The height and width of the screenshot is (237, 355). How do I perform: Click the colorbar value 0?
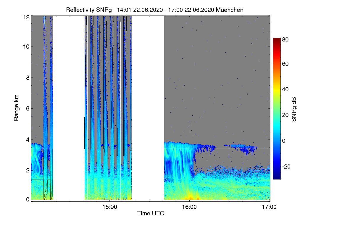point(284,141)
